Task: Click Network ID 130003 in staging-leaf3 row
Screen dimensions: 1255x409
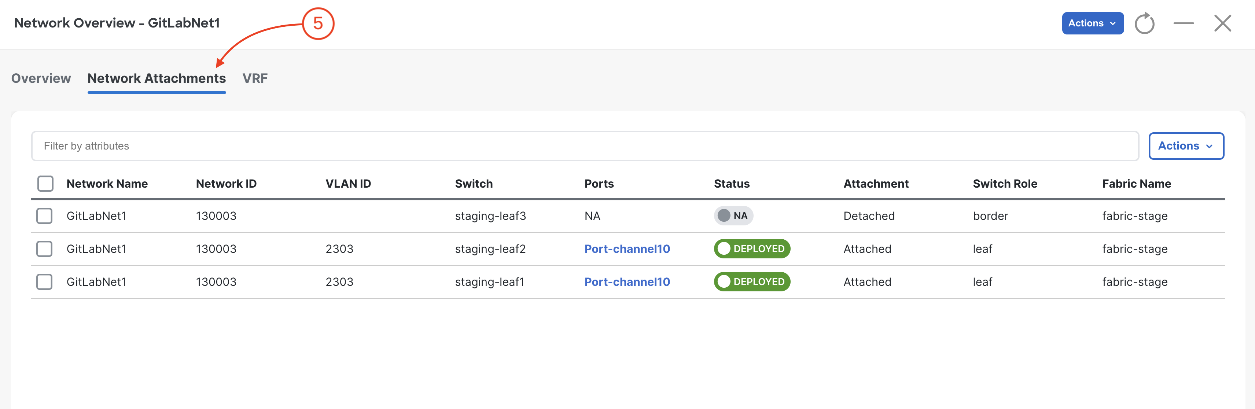Action: pyautogui.click(x=216, y=216)
